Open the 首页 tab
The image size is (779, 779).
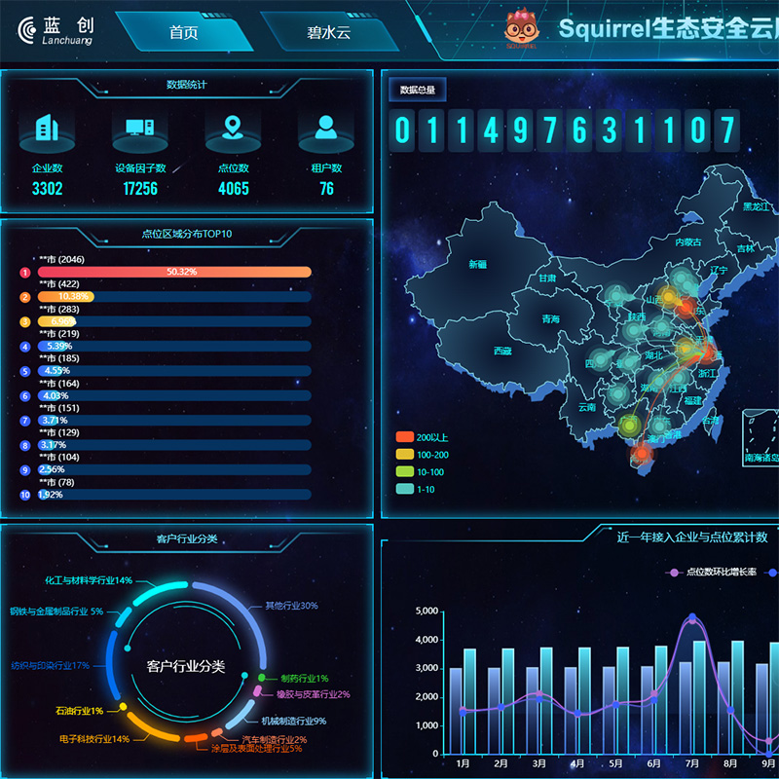[x=183, y=32]
